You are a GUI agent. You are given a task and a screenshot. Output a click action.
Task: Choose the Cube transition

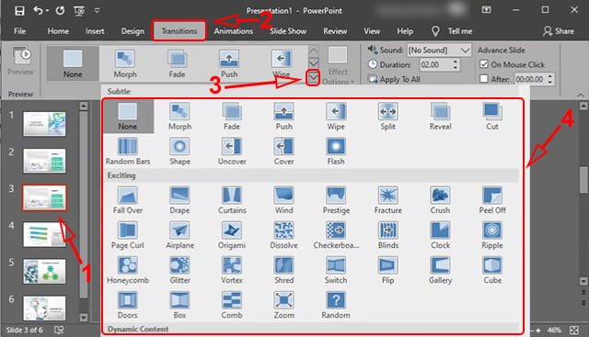pyautogui.click(x=492, y=270)
